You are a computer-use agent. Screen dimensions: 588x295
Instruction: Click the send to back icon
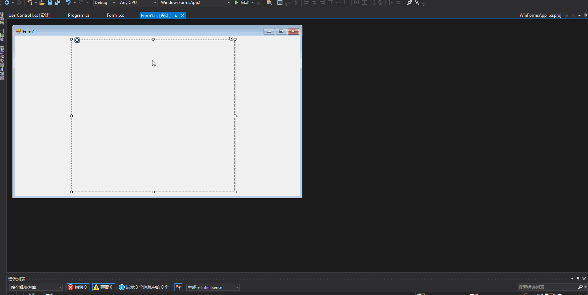pos(417,2)
